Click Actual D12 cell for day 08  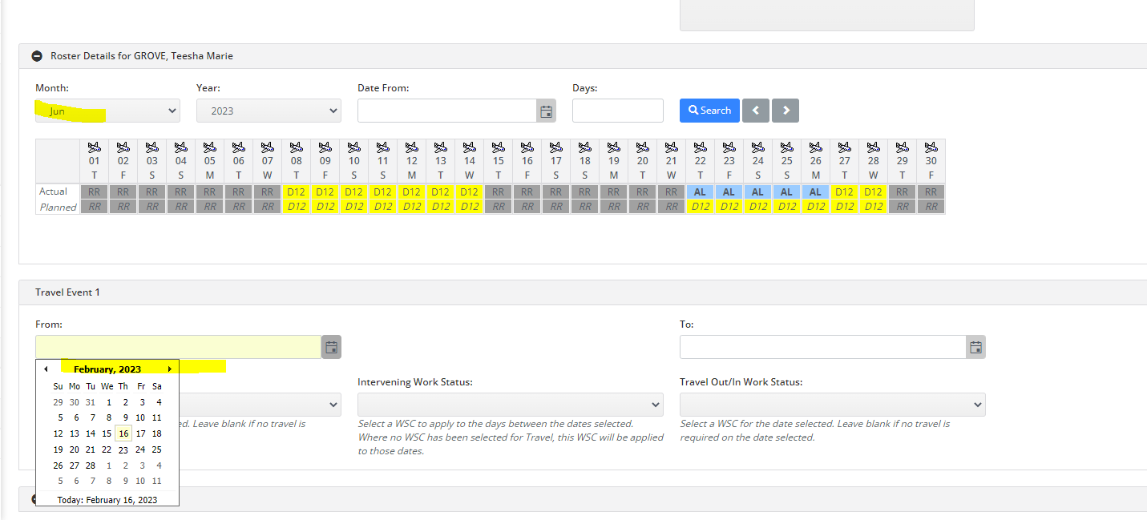[x=297, y=192]
